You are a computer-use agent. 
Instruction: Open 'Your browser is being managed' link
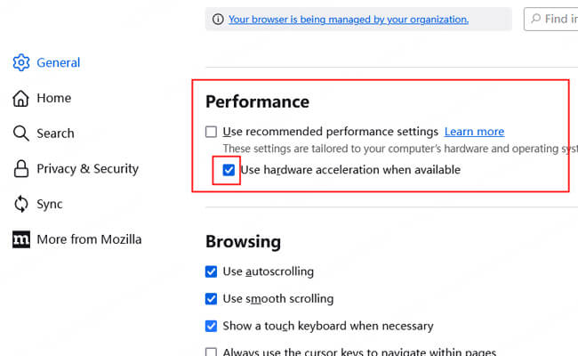348,19
